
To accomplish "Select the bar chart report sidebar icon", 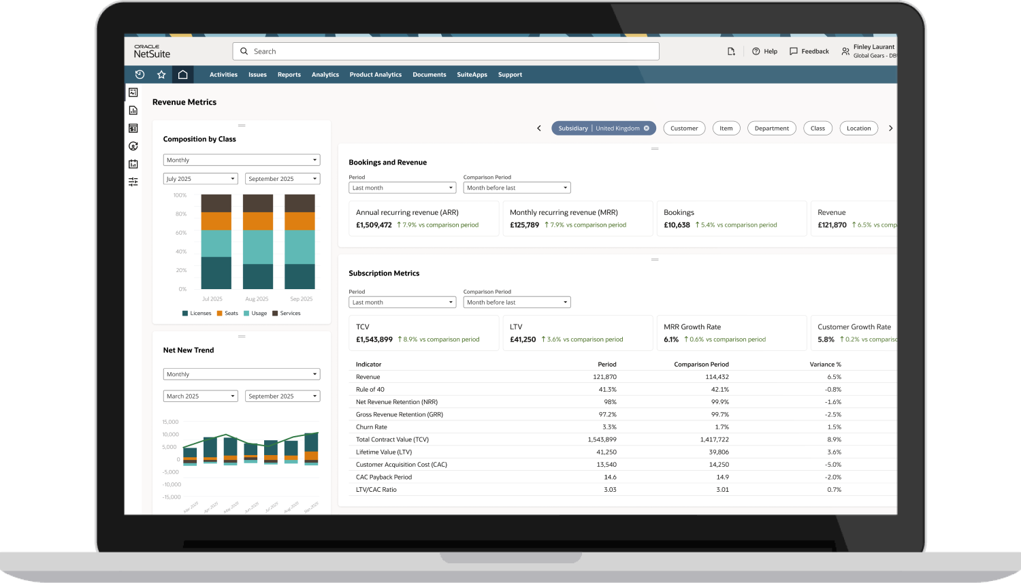I will click(x=133, y=110).
